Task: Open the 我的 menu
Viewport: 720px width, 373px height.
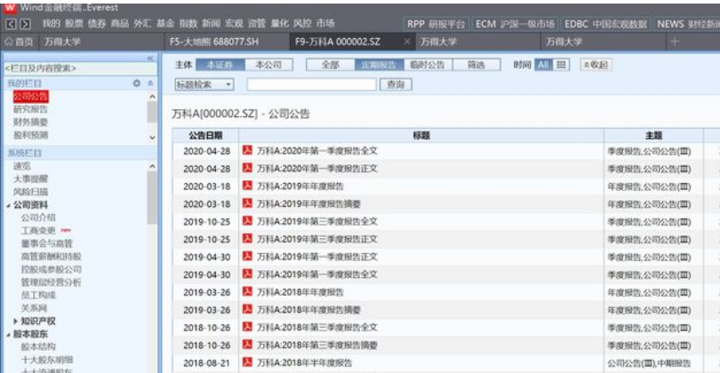Action: pyautogui.click(x=52, y=23)
